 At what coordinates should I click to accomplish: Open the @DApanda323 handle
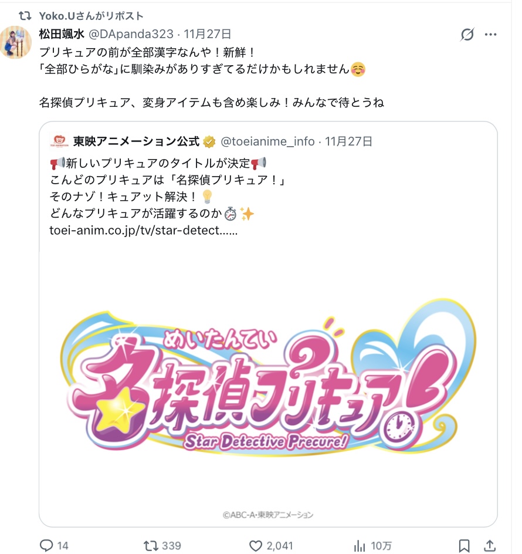[131, 34]
